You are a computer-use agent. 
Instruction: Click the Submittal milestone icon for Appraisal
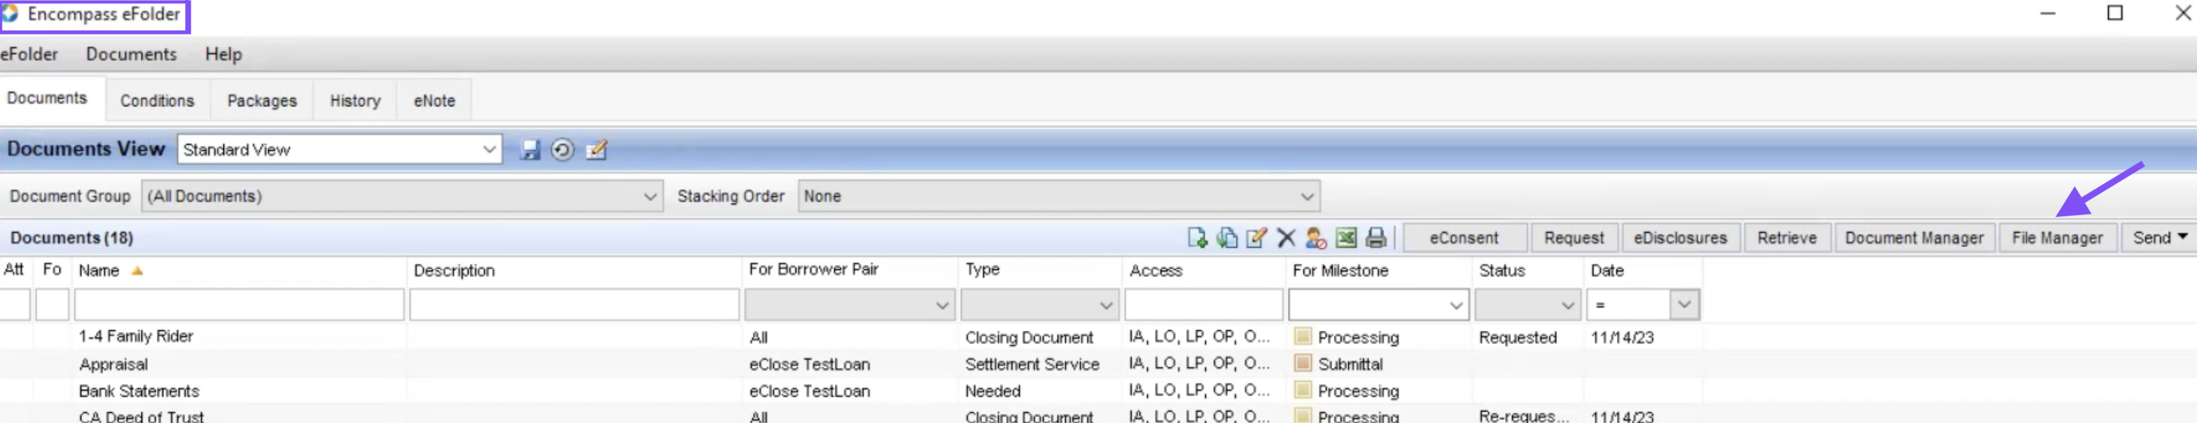click(1302, 363)
